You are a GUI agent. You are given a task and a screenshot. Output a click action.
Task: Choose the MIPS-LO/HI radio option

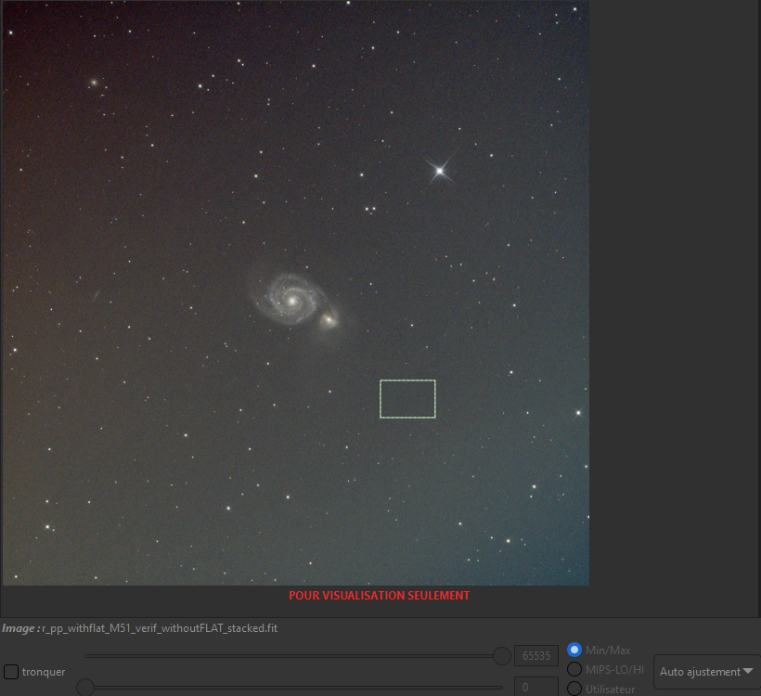pos(574,669)
